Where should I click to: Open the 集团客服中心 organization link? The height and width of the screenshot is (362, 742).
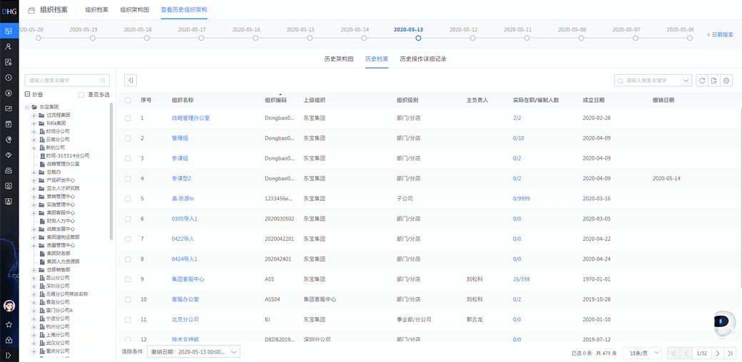[x=188, y=279]
